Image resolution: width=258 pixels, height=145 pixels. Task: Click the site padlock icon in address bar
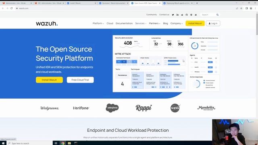17,8
